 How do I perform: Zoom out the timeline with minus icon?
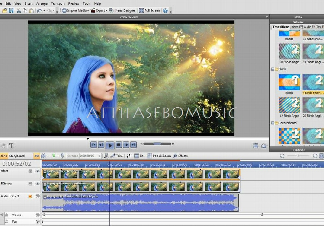(x=282, y=156)
